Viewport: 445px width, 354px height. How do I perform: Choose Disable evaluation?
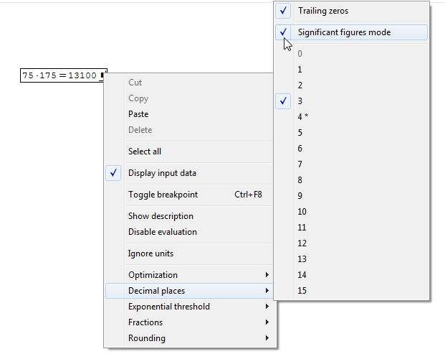pyautogui.click(x=163, y=232)
